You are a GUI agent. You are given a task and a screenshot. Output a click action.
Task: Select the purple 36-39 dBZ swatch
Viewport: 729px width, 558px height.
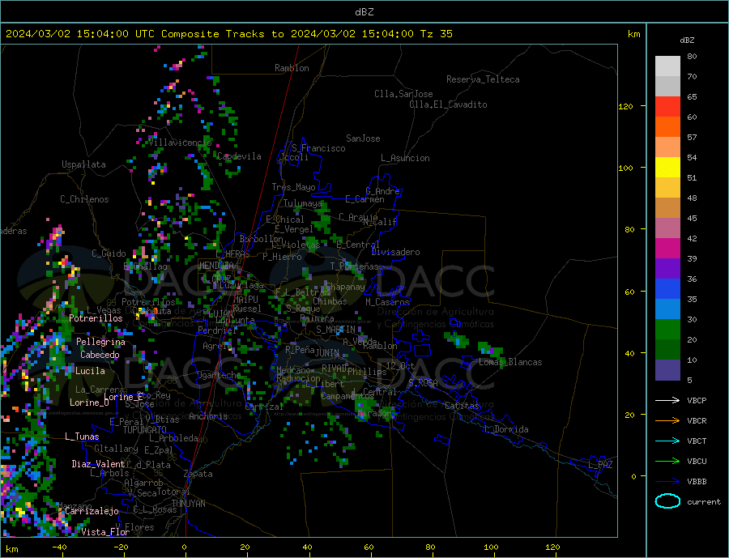[x=667, y=269]
